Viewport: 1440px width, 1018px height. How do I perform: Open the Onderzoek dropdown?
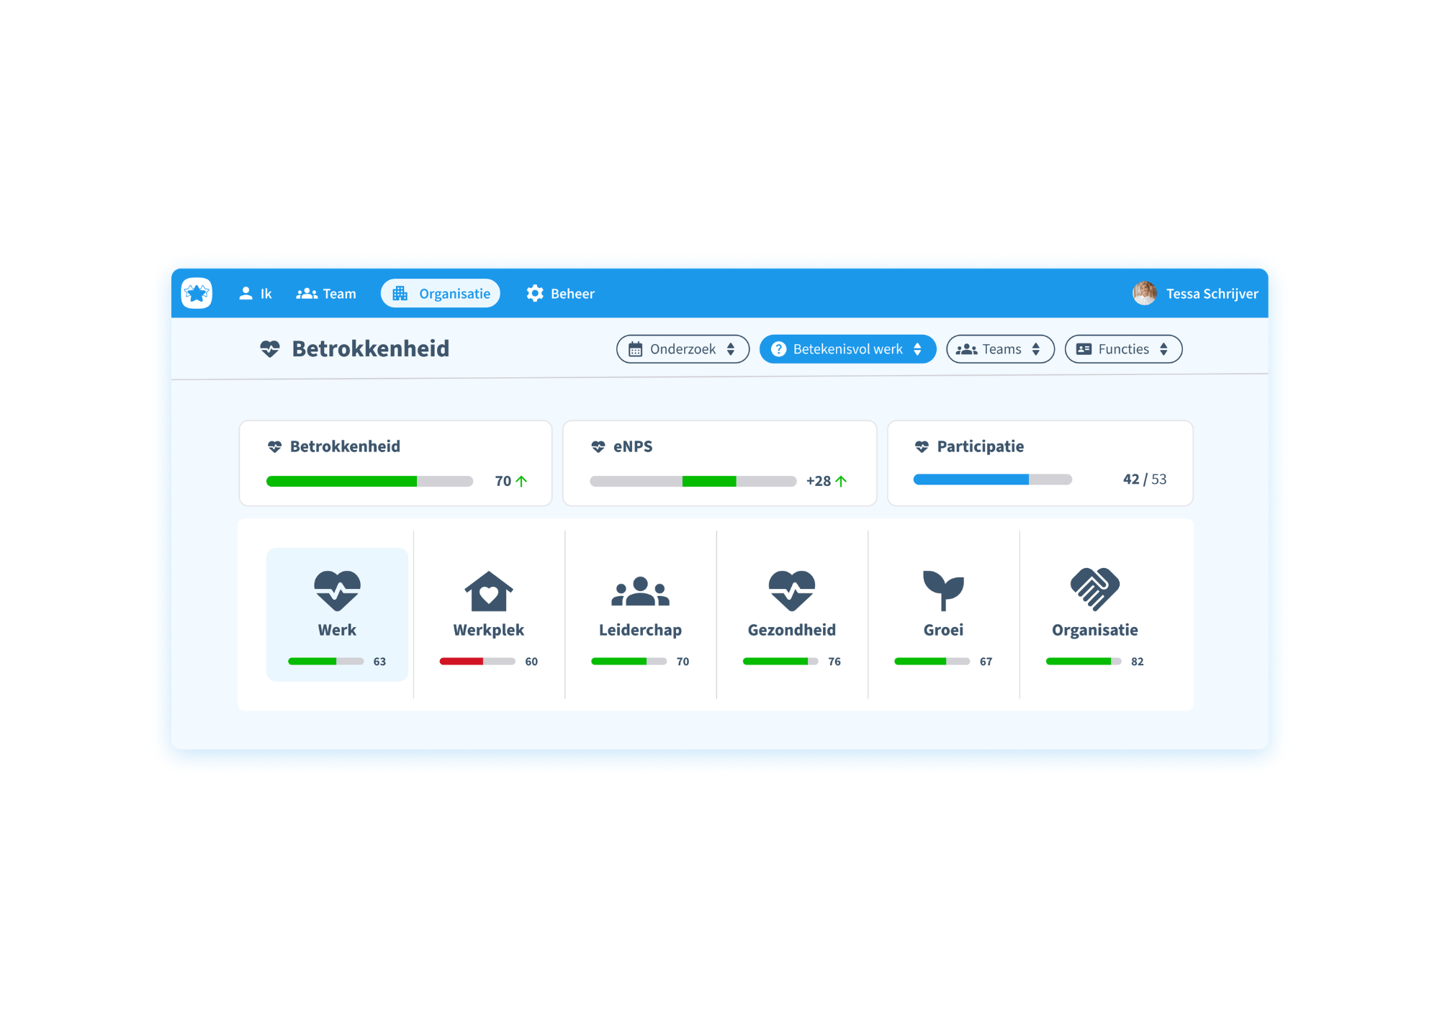coord(683,349)
